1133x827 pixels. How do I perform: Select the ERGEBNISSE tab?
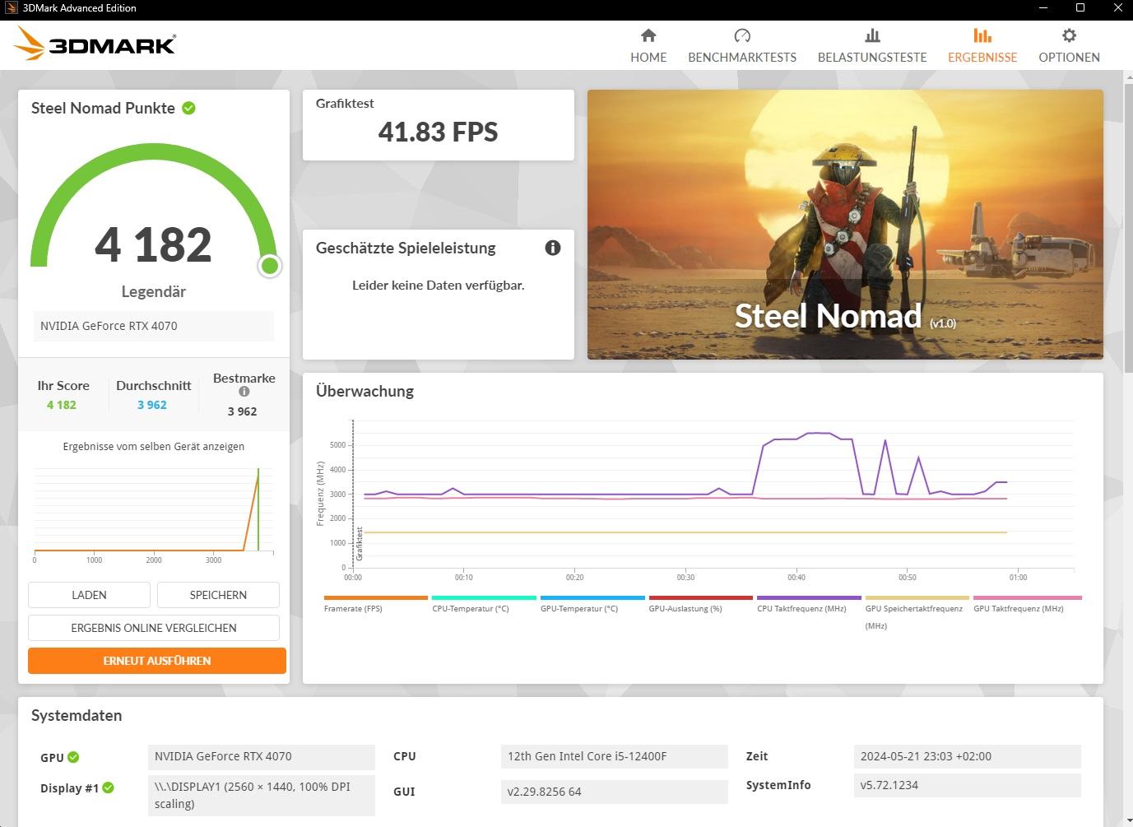982,46
